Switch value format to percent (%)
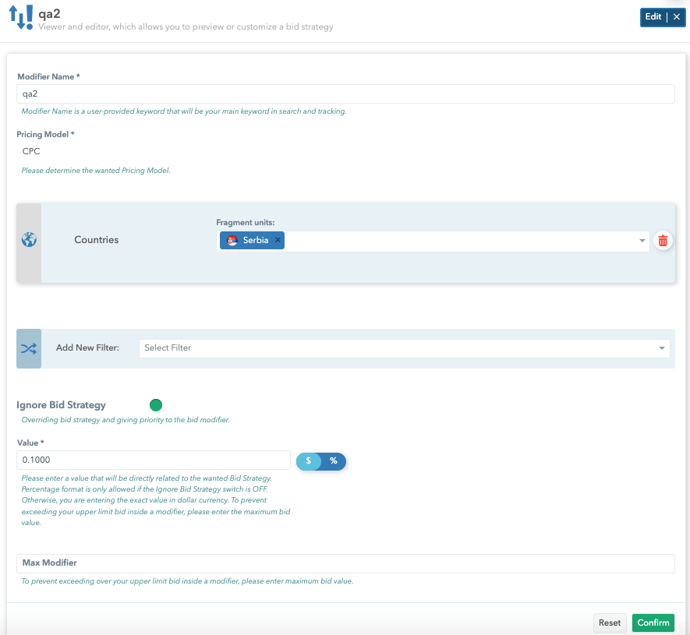 (x=333, y=461)
